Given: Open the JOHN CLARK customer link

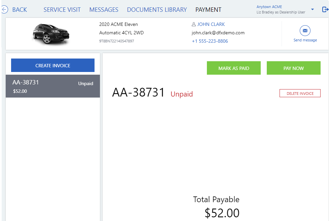Looking at the screenshot, I should point(211,24).
